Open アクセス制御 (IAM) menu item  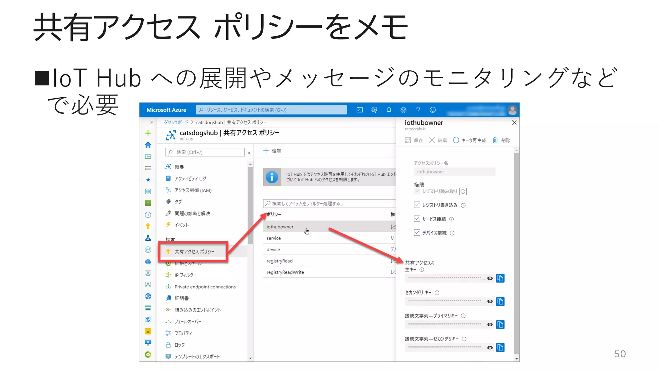point(188,190)
